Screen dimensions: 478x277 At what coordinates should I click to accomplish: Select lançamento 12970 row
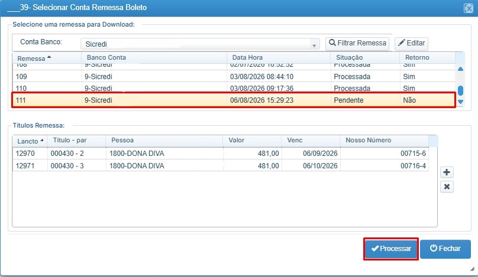[x=221, y=154]
